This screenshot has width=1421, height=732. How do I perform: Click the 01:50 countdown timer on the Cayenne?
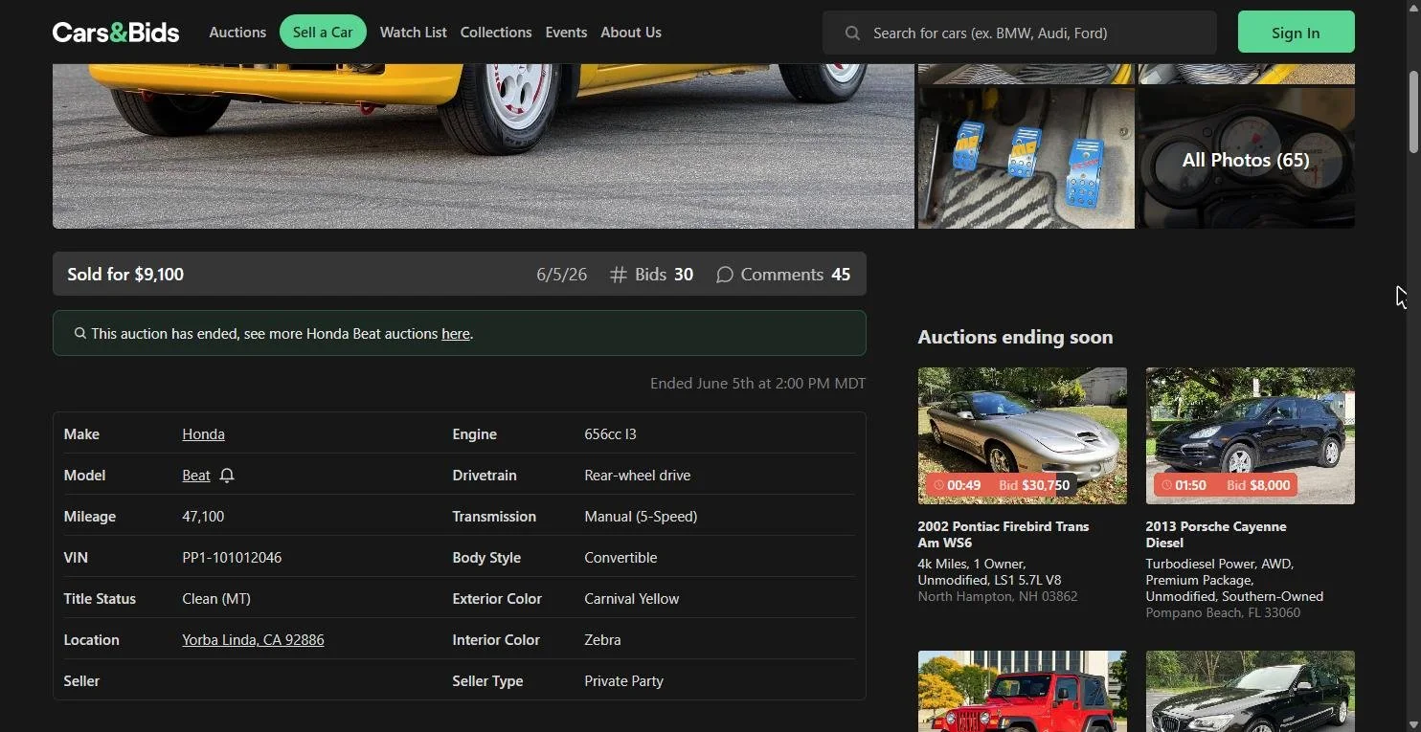[x=1184, y=485]
